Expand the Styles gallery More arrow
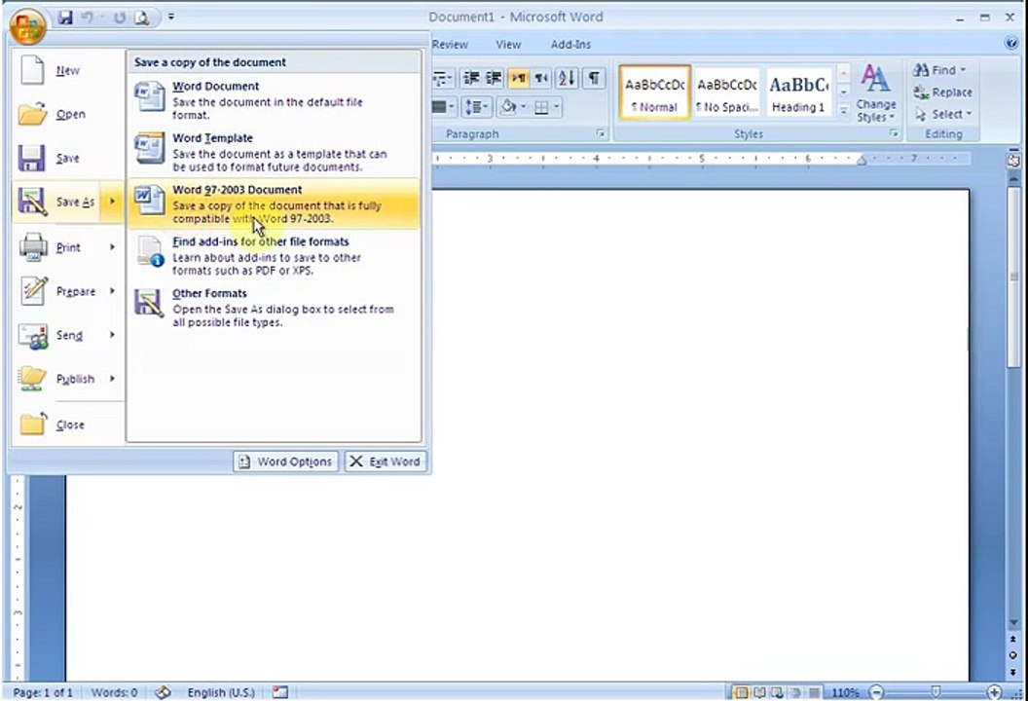1028x701 pixels. point(844,111)
